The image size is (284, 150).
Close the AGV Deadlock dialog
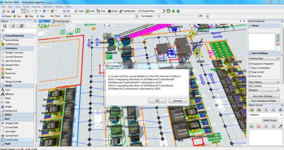coord(184,65)
